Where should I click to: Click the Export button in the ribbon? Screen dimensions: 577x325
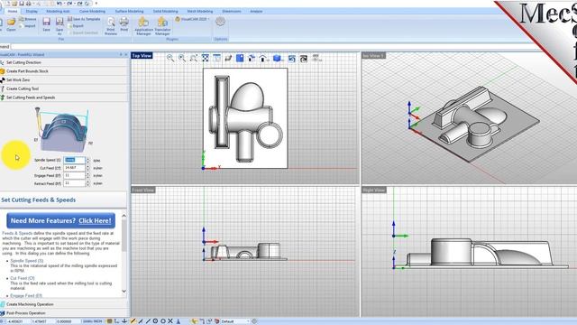tap(76, 26)
